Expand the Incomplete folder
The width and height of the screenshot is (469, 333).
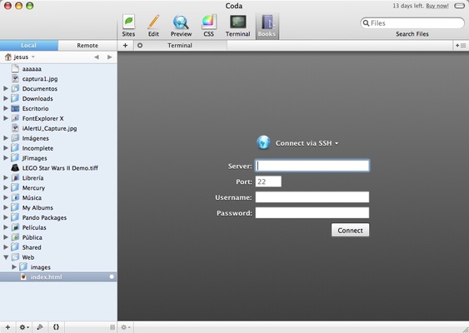6,148
